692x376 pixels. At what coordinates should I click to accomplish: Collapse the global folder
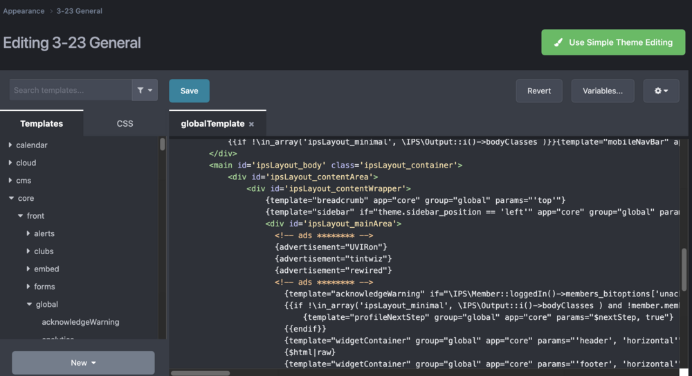[29, 304]
